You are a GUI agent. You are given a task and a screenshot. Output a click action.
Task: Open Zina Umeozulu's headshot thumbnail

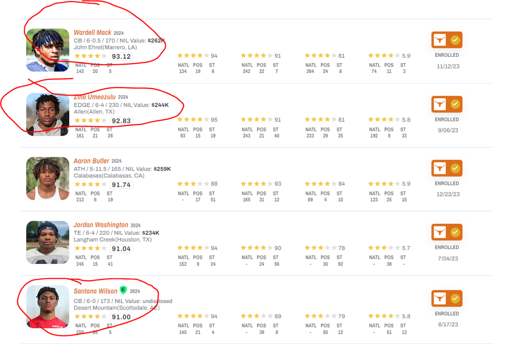pos(48,114)
